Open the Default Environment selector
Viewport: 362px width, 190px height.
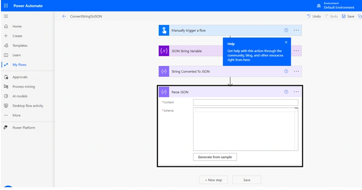click(339, 6)
